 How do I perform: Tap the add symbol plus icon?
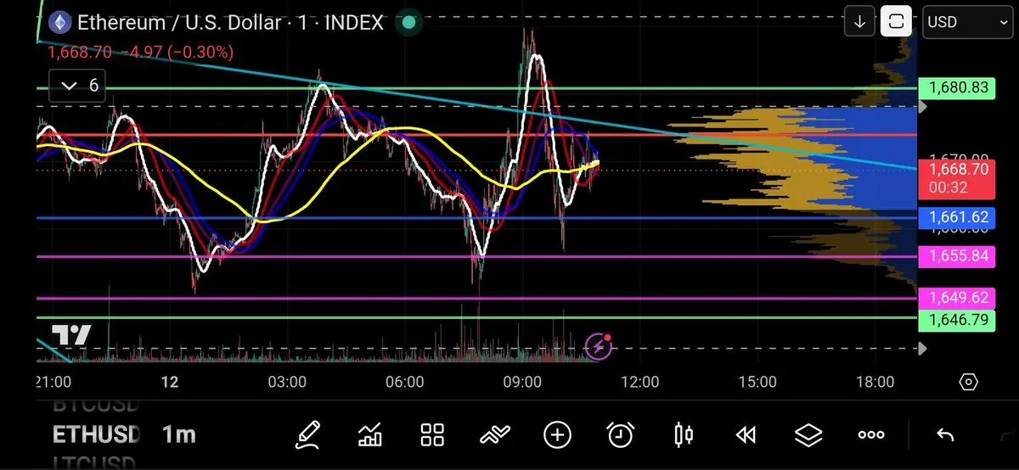[557, 435]
